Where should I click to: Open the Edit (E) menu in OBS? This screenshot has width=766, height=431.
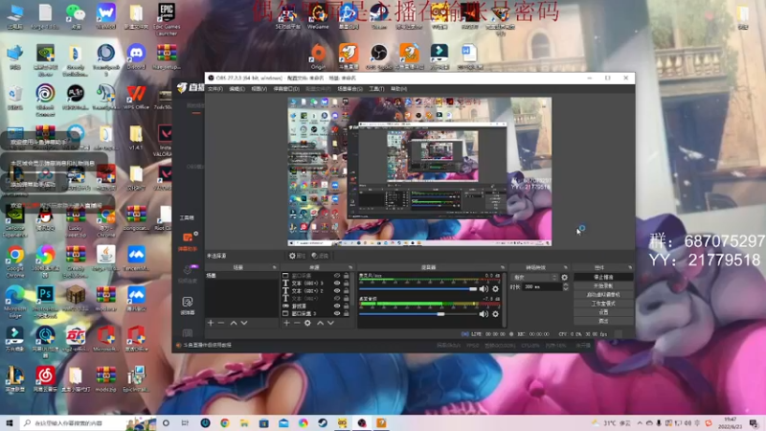[x=237, y=89]
